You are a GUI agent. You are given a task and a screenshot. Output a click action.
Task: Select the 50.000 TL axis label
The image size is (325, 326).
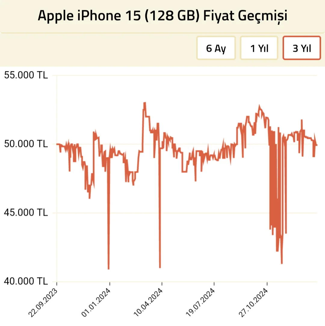click(x=26, y=144)
